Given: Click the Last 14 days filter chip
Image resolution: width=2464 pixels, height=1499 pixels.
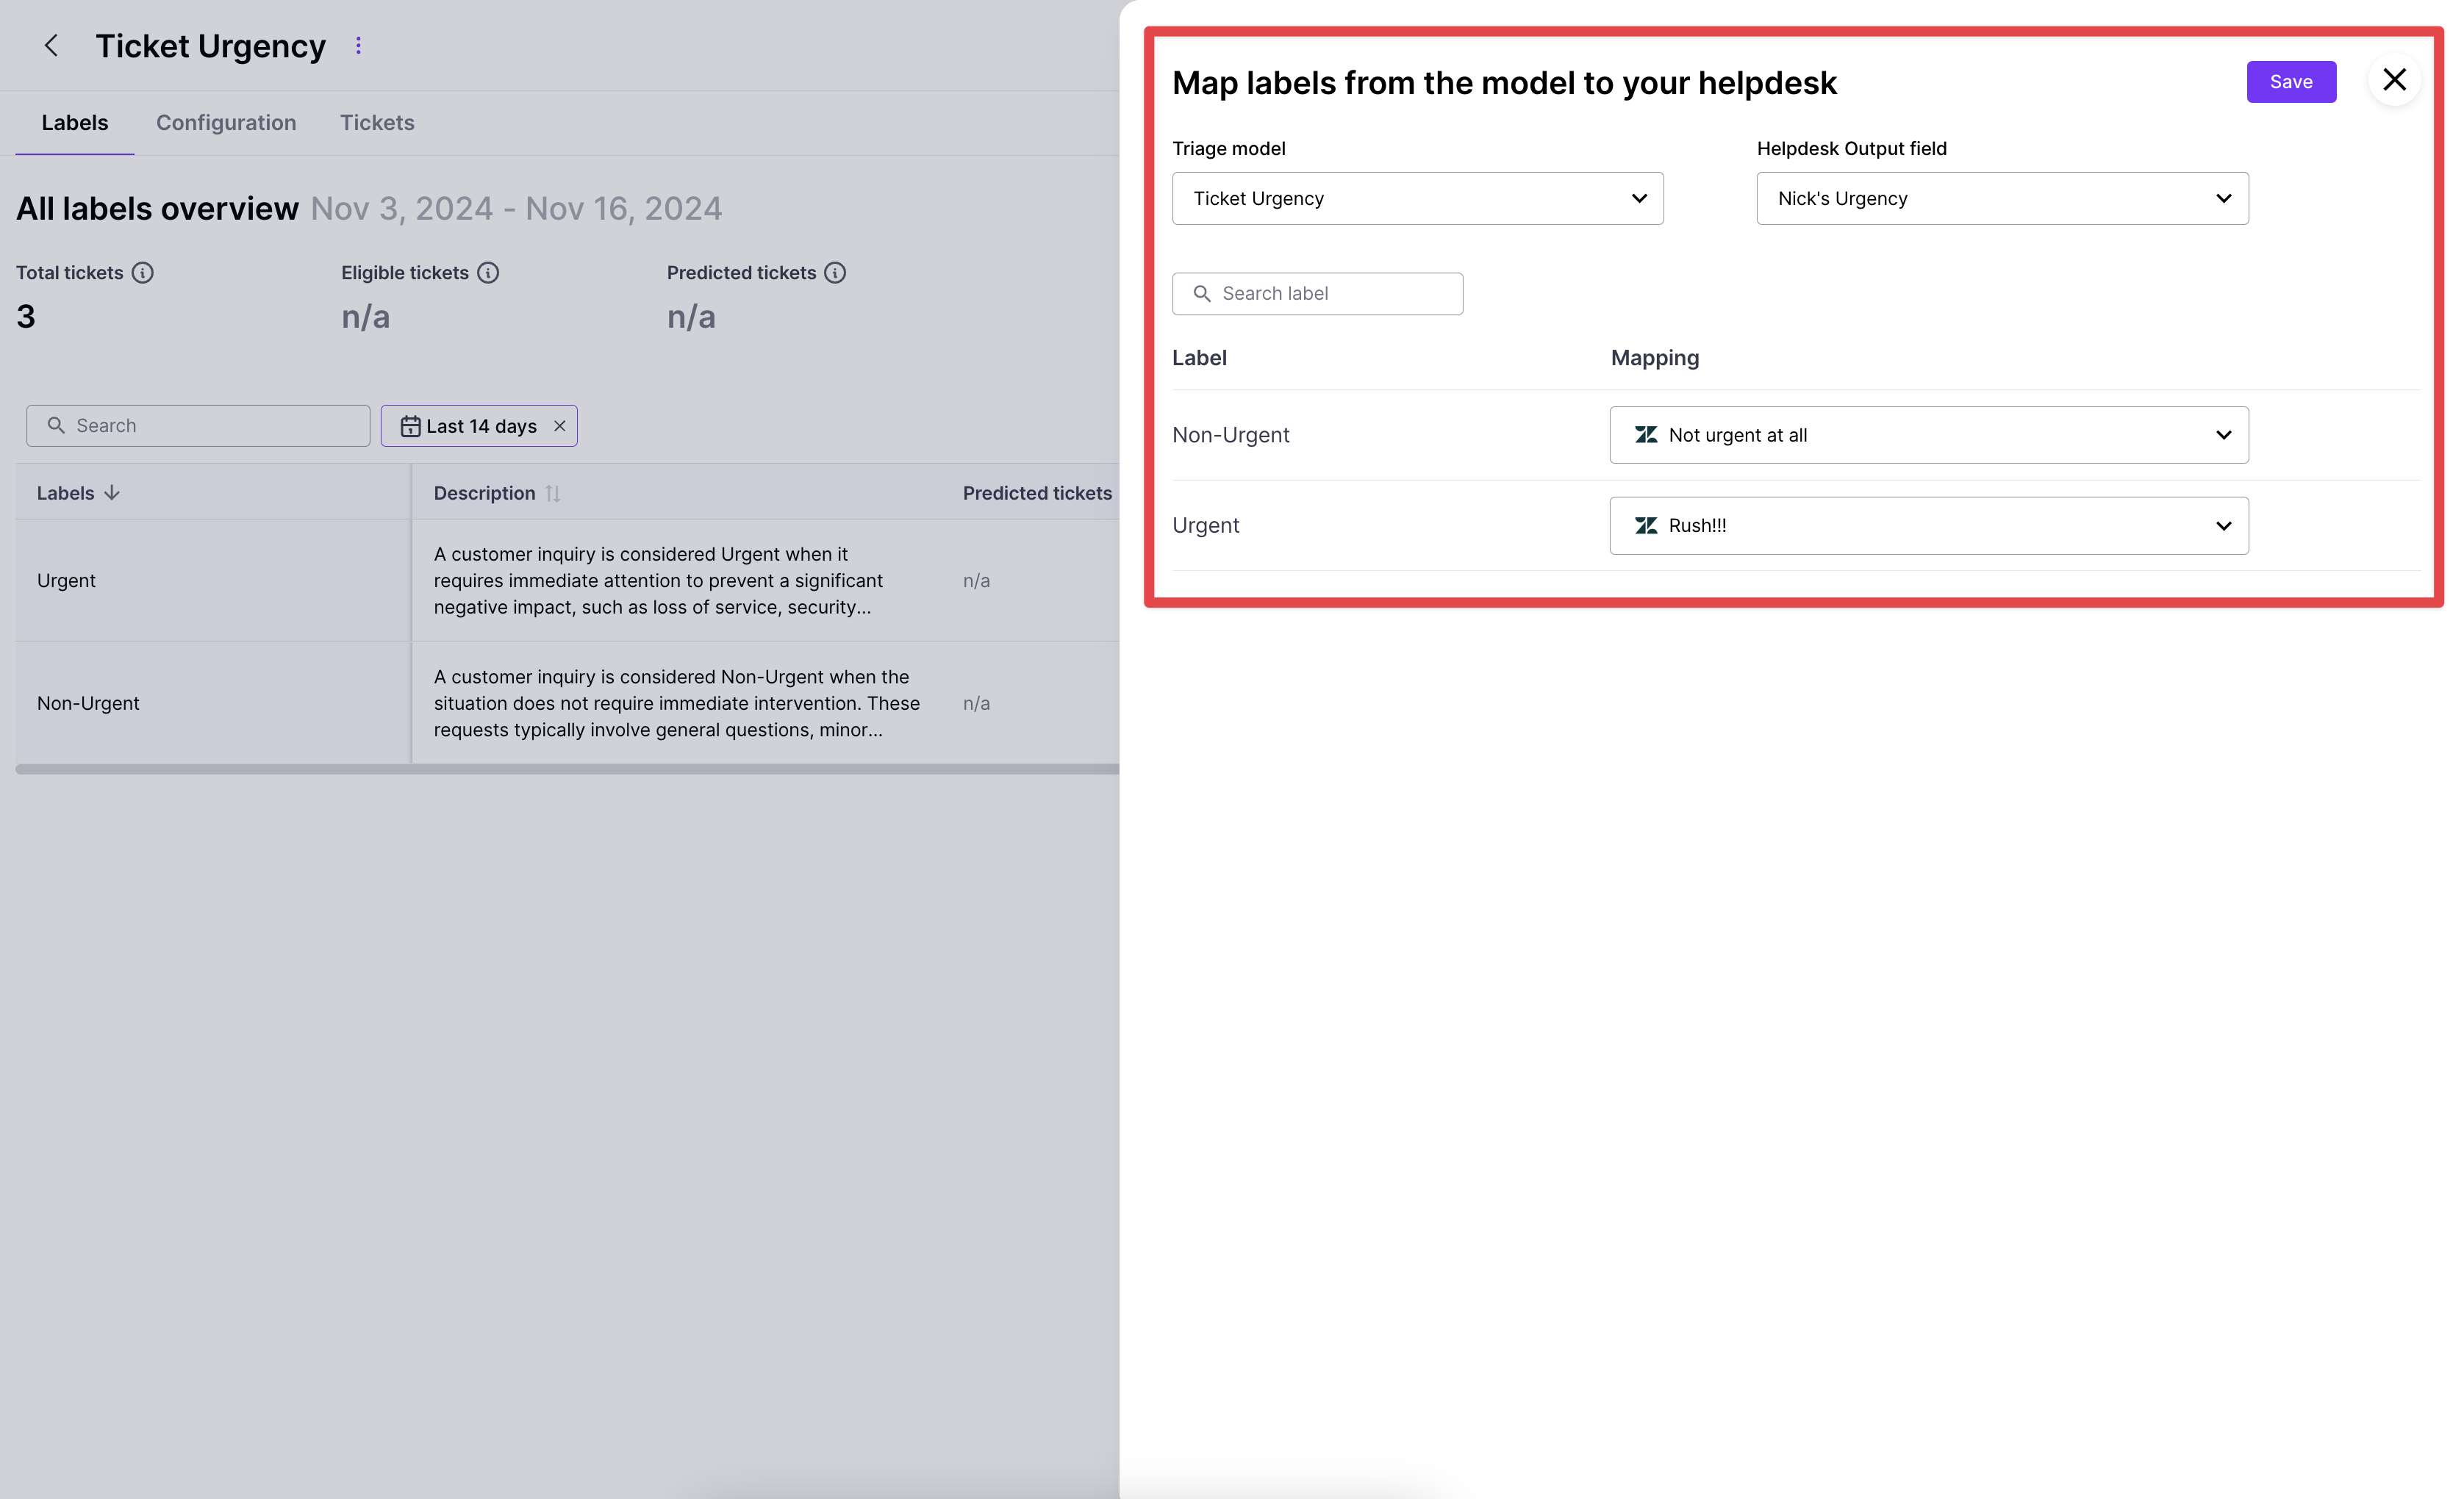Looking at the screenshot, I should point(479,425).
